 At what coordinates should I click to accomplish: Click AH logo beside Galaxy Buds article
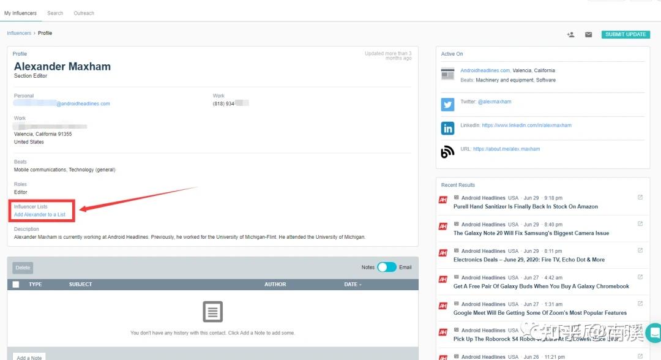[x=443, y=279]
